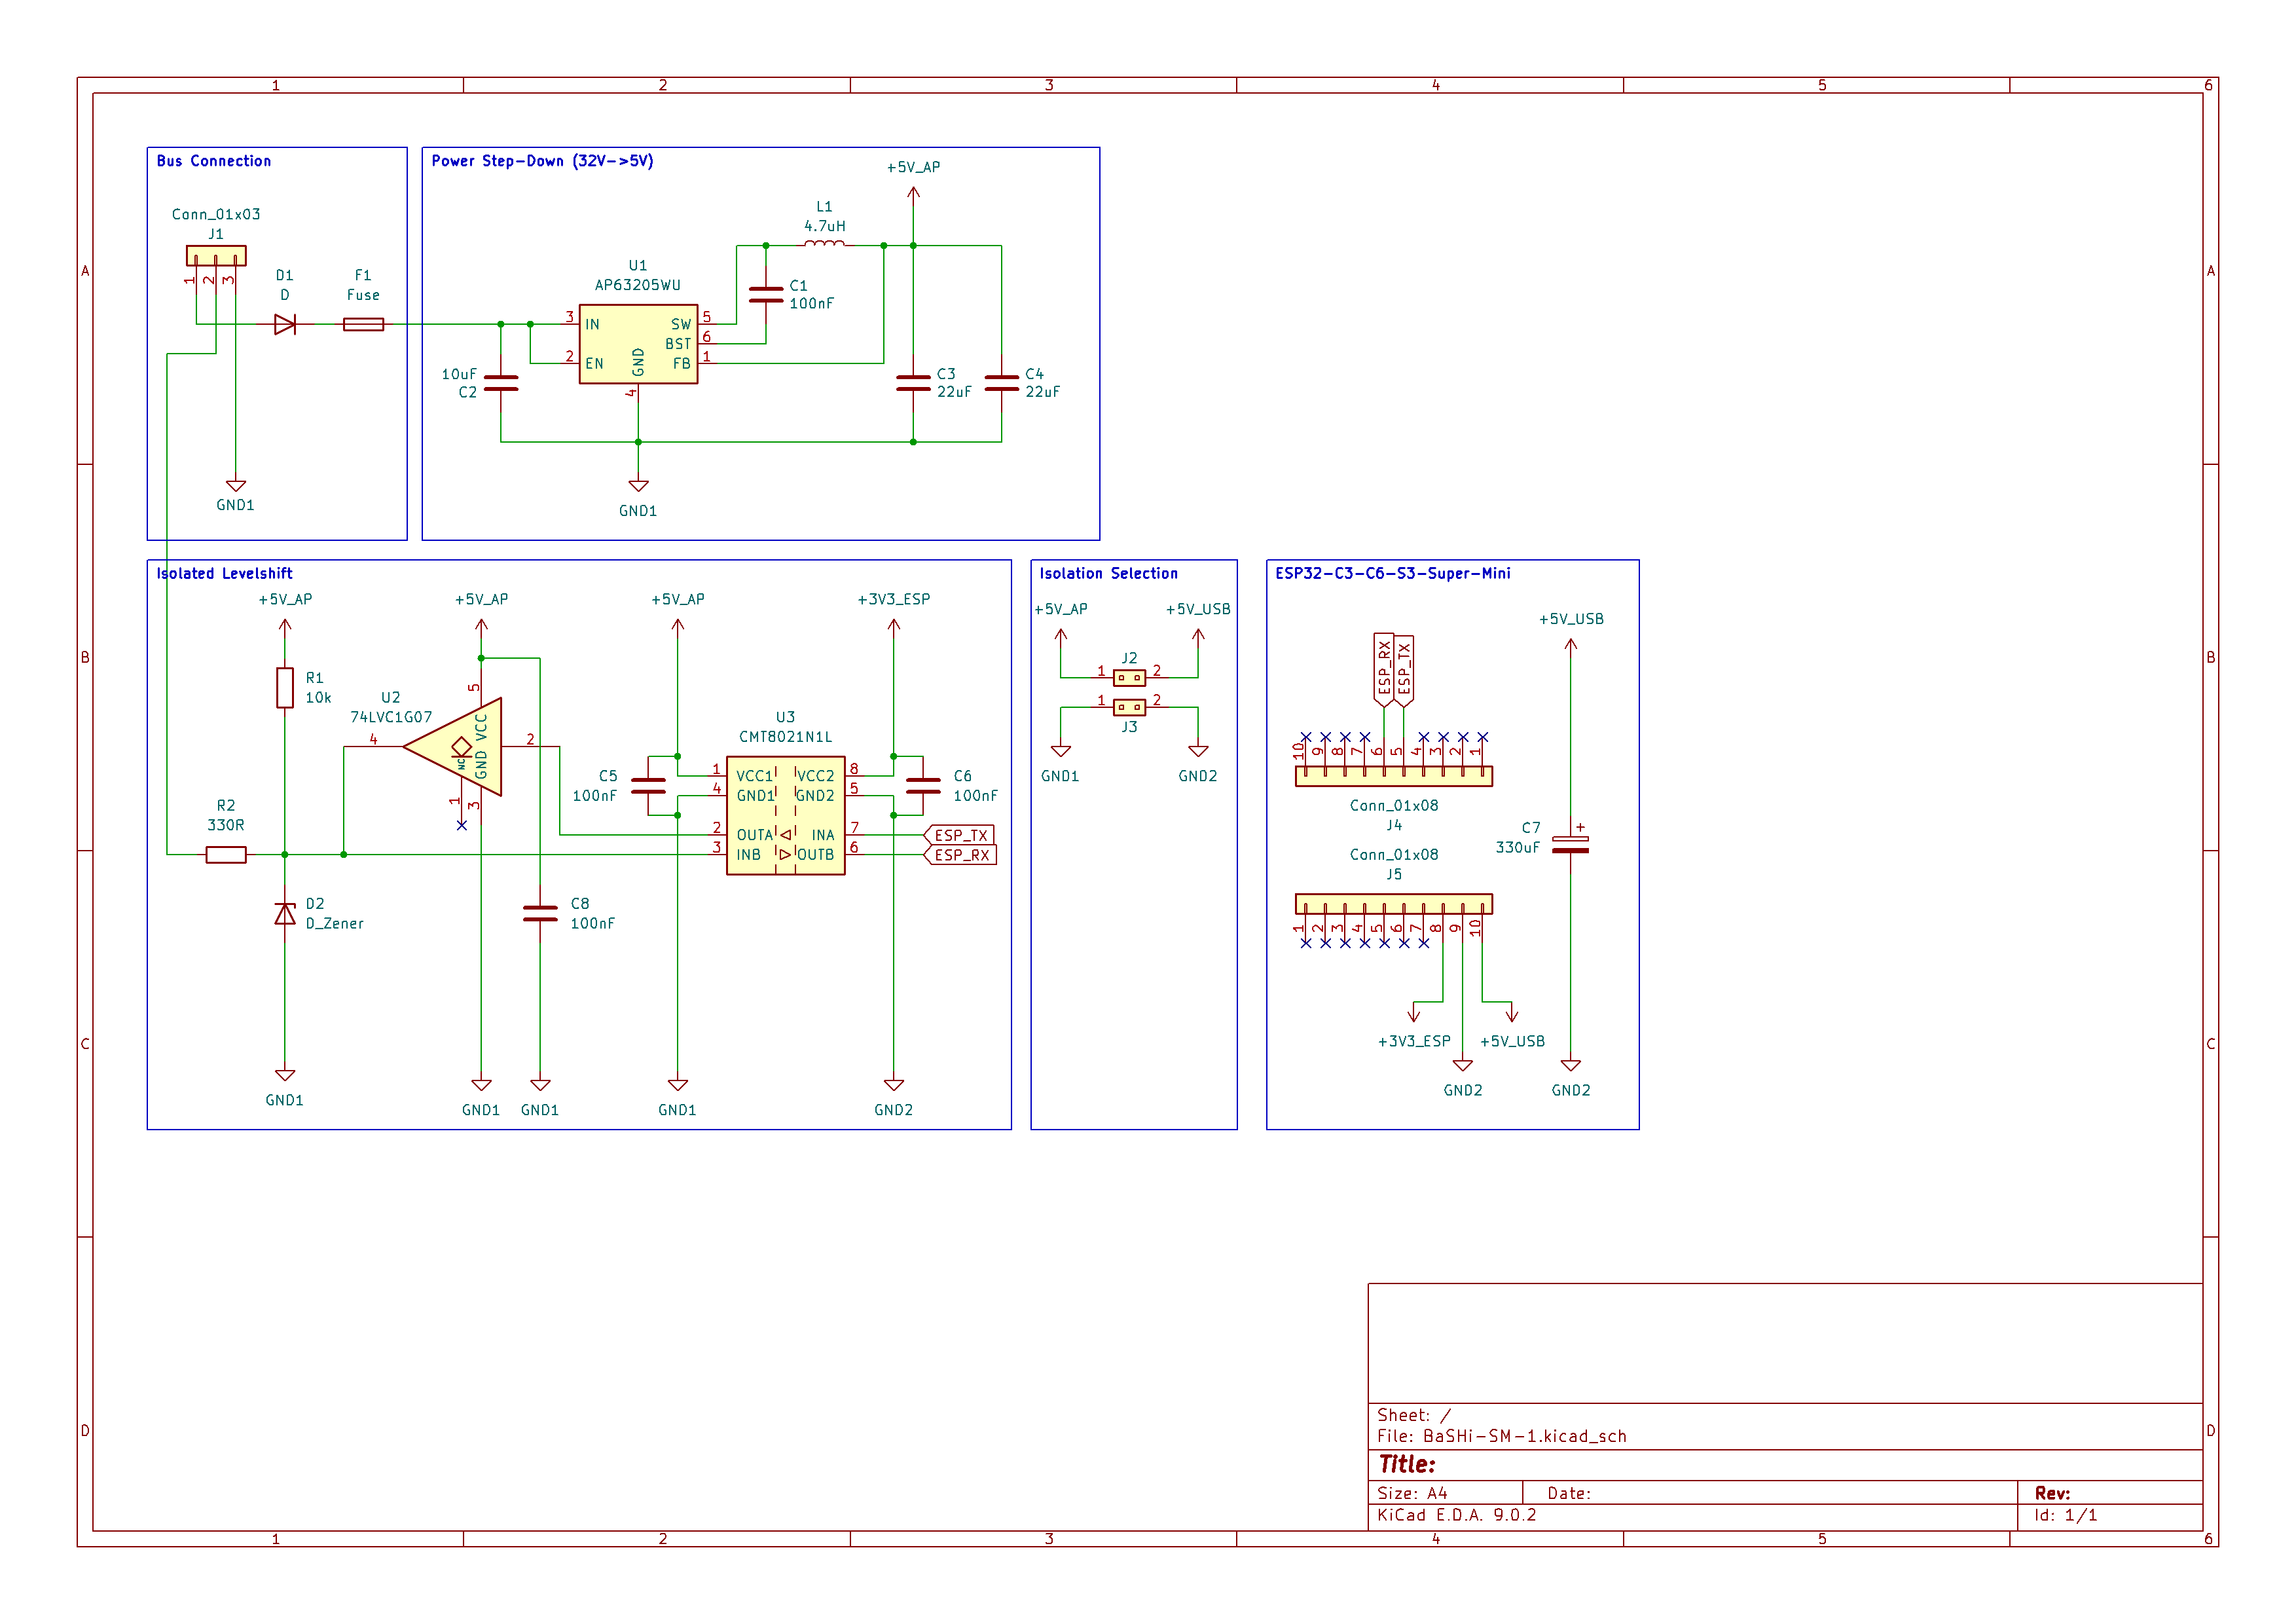Image resolution: width=2296 pixels, height=1624 pixels.
Task: Click the R1 10k resistor symbol
Action: tap(285, 688)
